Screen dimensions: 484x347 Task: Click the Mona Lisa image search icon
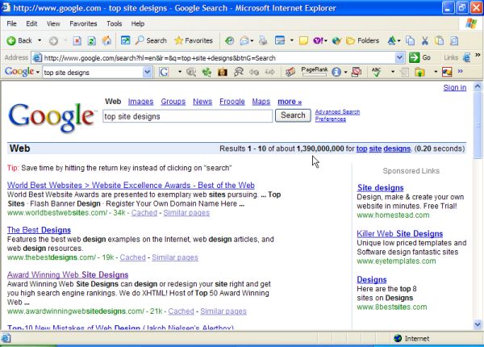click(x=223, y=73)
